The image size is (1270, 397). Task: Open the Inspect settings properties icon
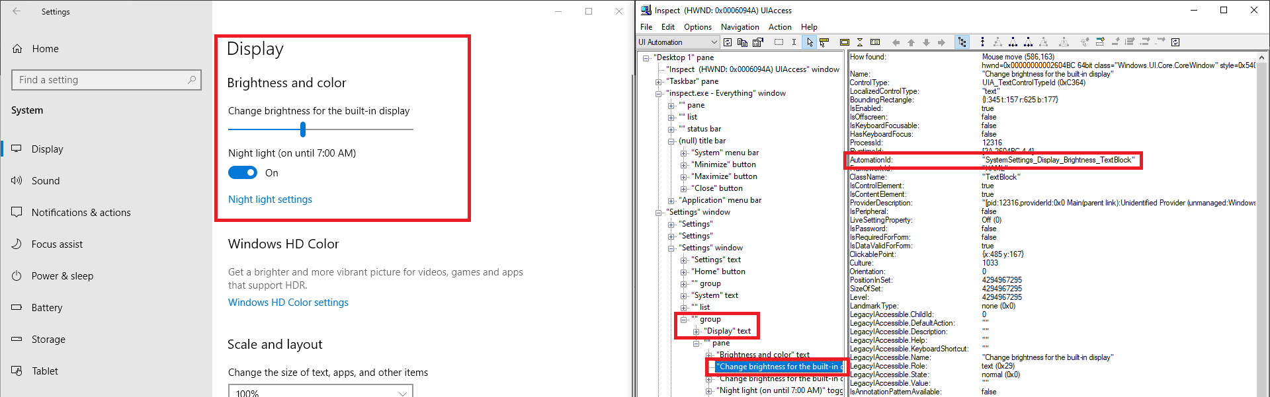(758, 42)
